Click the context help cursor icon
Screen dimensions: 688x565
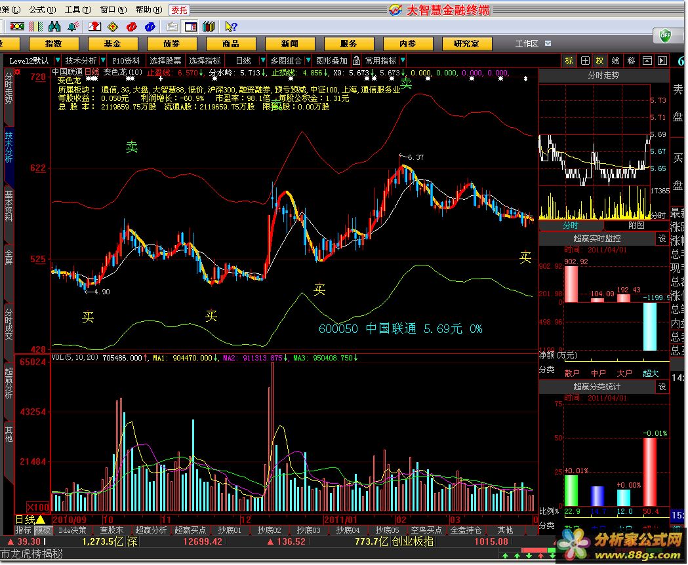[x=231, y=27]
